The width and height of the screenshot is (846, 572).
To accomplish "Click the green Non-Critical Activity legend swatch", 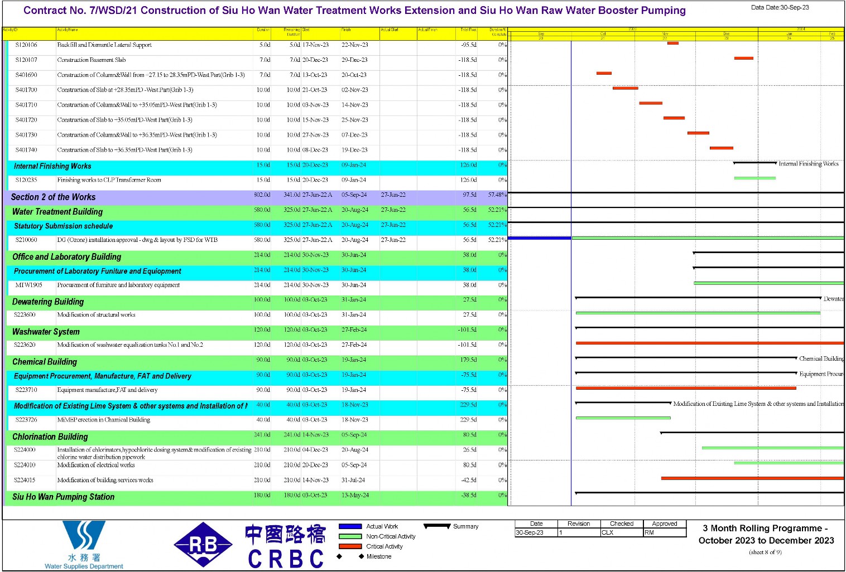I will (x=350, y=536).
